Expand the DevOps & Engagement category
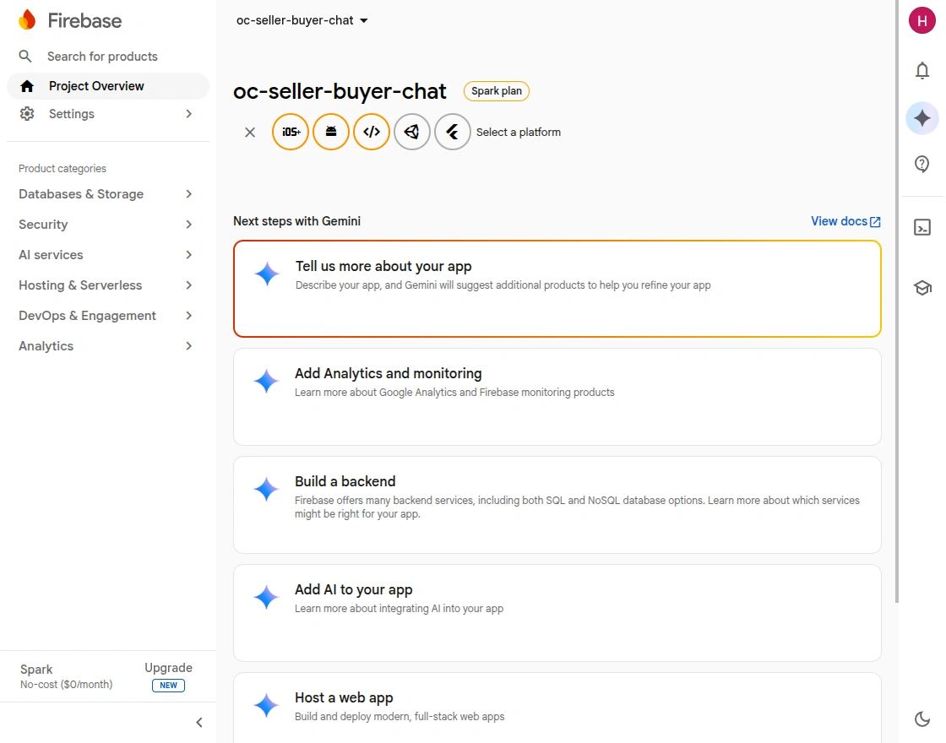Image resolution: width=946 pixels, height=743 pixels. coord(108,316)
